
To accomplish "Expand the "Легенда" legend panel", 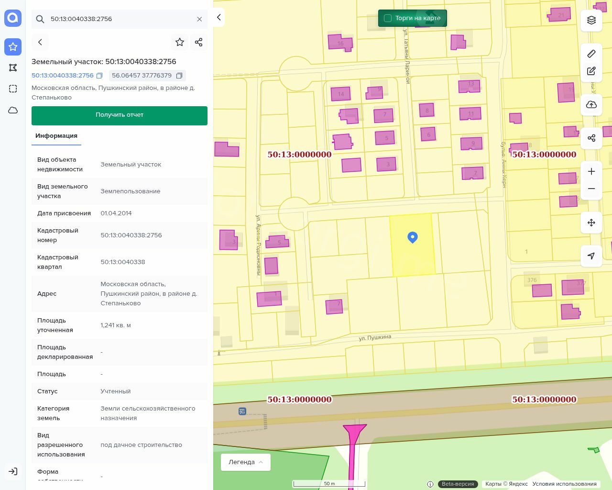I will point(245,462).
